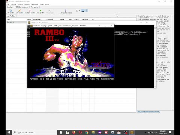
Task: Open the view layout dropdown arrow
Action: pyautogui.click(x=79, y=10)
